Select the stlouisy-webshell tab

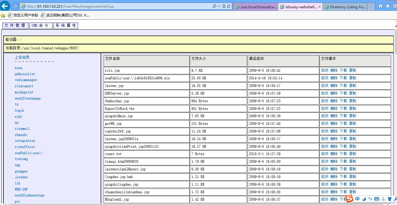point(300,7)
